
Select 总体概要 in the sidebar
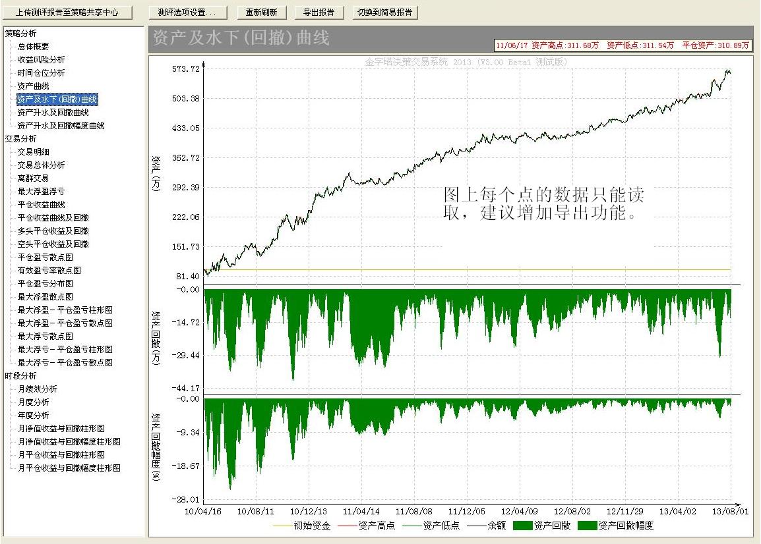click(x=33, y=47)
